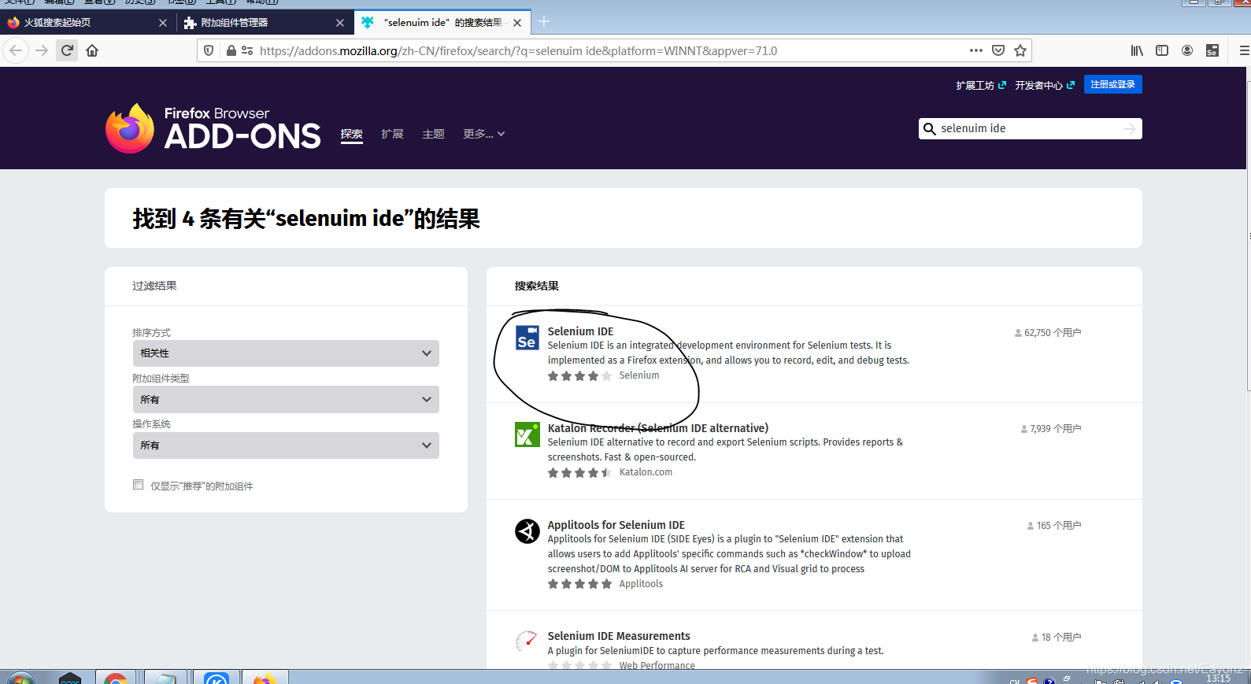Click the add-ons search field with selenuim ide
The image size is (1251, 684).
tap(1030, 129)
